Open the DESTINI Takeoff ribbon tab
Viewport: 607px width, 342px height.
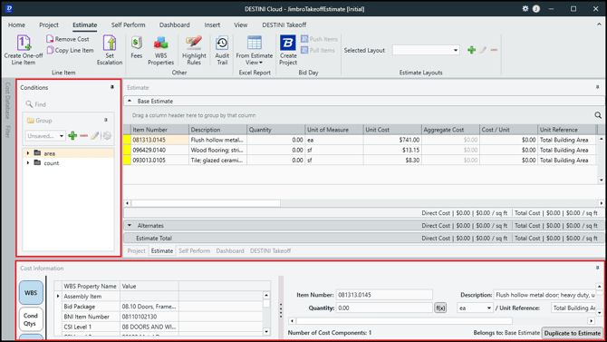[x=284, y=24]
